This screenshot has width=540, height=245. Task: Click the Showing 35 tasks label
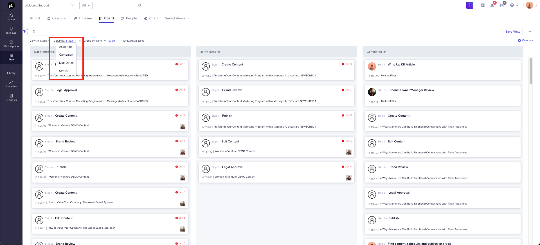(x=134, y=41)
